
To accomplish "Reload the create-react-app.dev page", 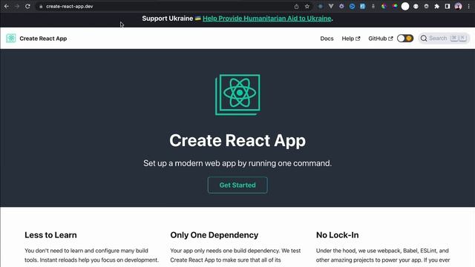I will pos(27,7).
